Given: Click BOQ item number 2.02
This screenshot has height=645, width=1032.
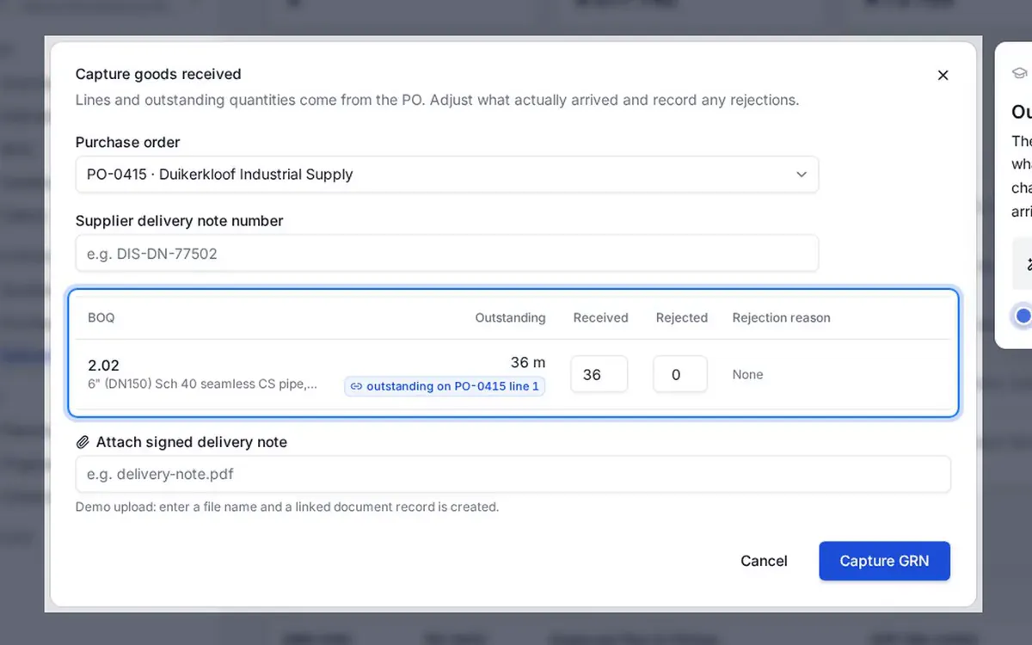Looking at the screenshot, I should pyautogui.click(x=103, y=365).
